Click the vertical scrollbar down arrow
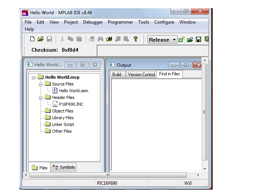 205,169
